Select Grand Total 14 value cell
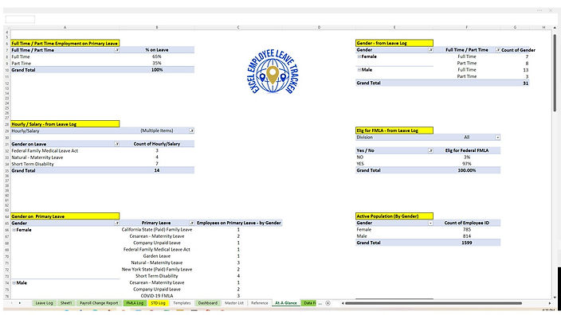The height and width of the screenshot is (315, 561). [x=157, y=170]
